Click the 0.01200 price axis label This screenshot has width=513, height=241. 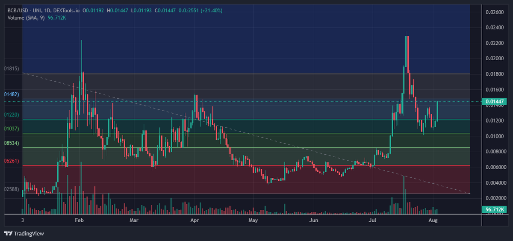(495, 120)
